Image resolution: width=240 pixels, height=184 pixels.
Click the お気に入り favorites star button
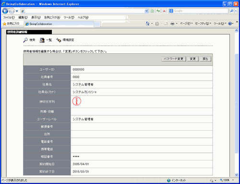click(11, 24)
